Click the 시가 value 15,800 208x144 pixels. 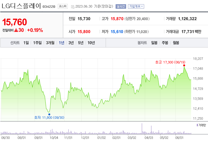(84, 32)
